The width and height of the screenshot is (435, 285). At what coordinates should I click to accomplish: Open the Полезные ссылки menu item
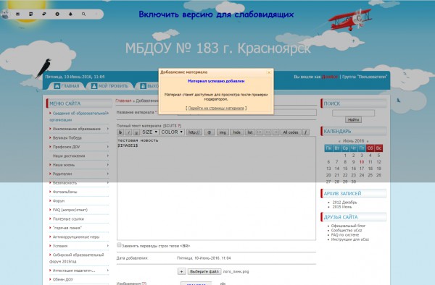click(69, 219)
